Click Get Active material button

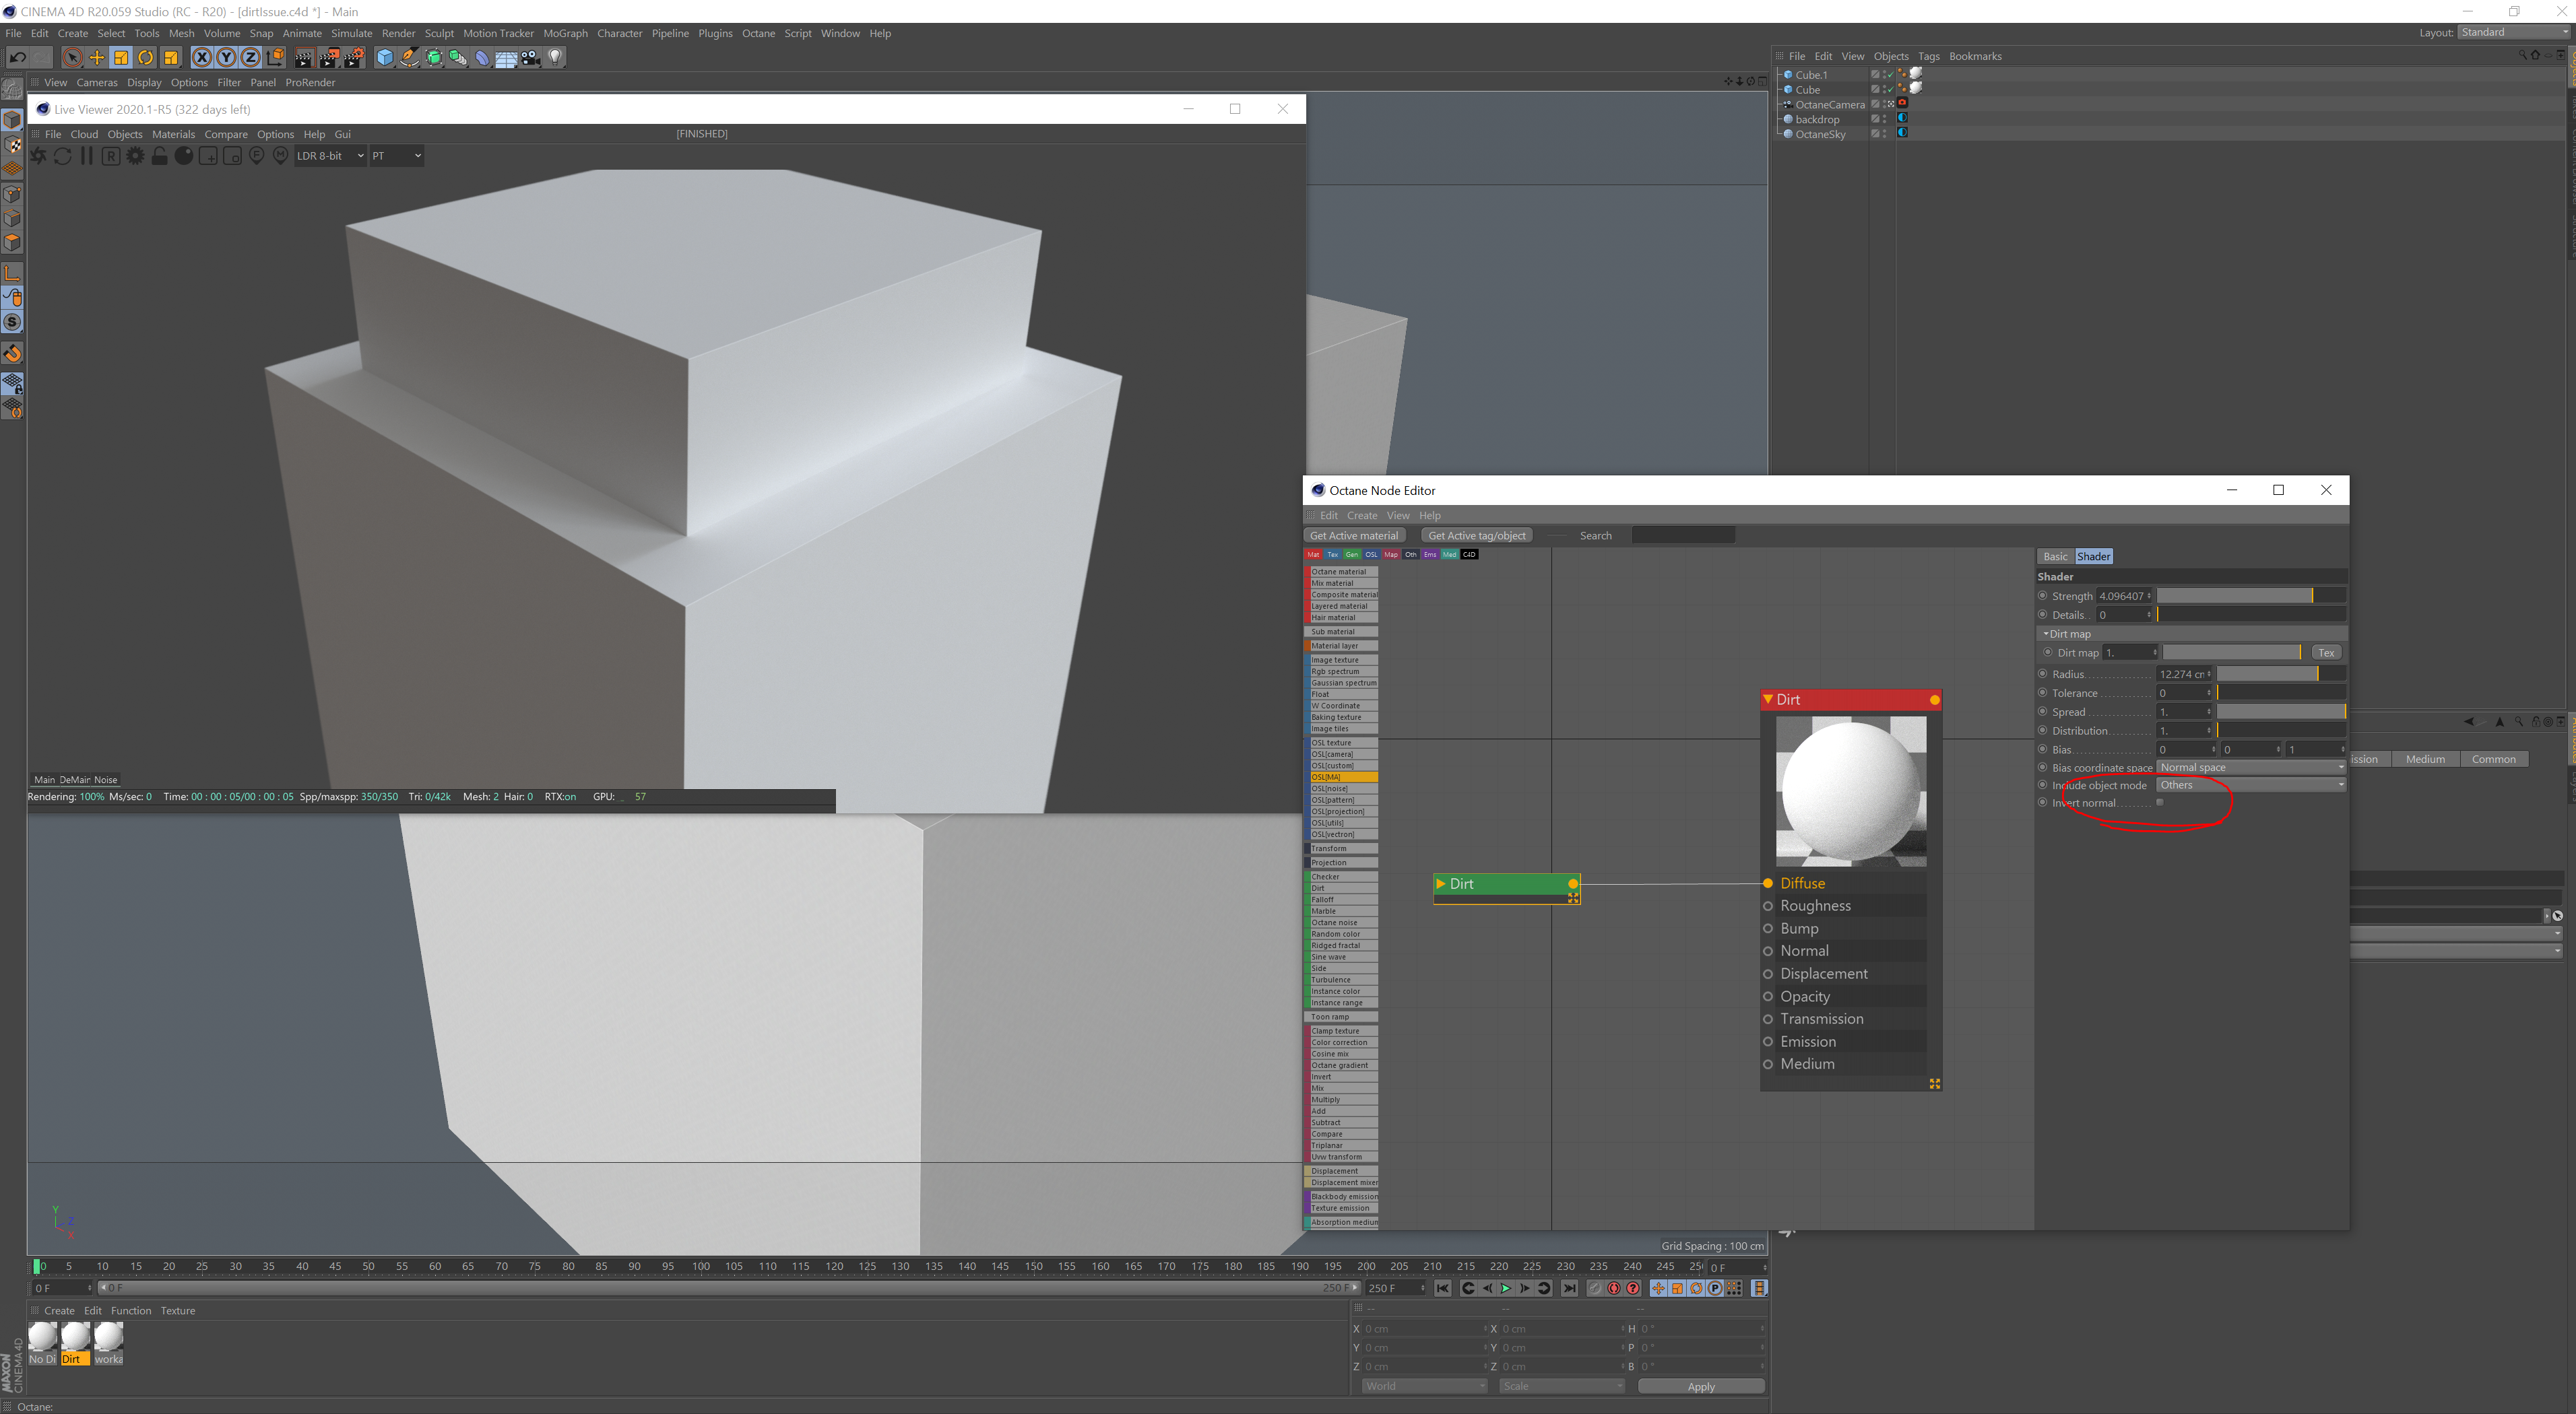point(1354,535)
